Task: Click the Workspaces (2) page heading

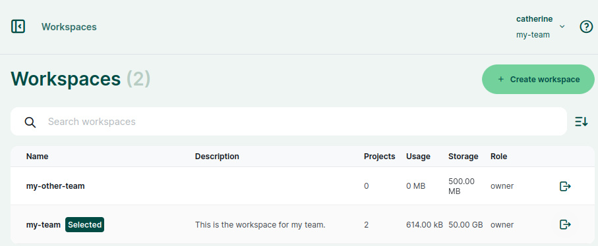Action: click(x=80, y=79)
